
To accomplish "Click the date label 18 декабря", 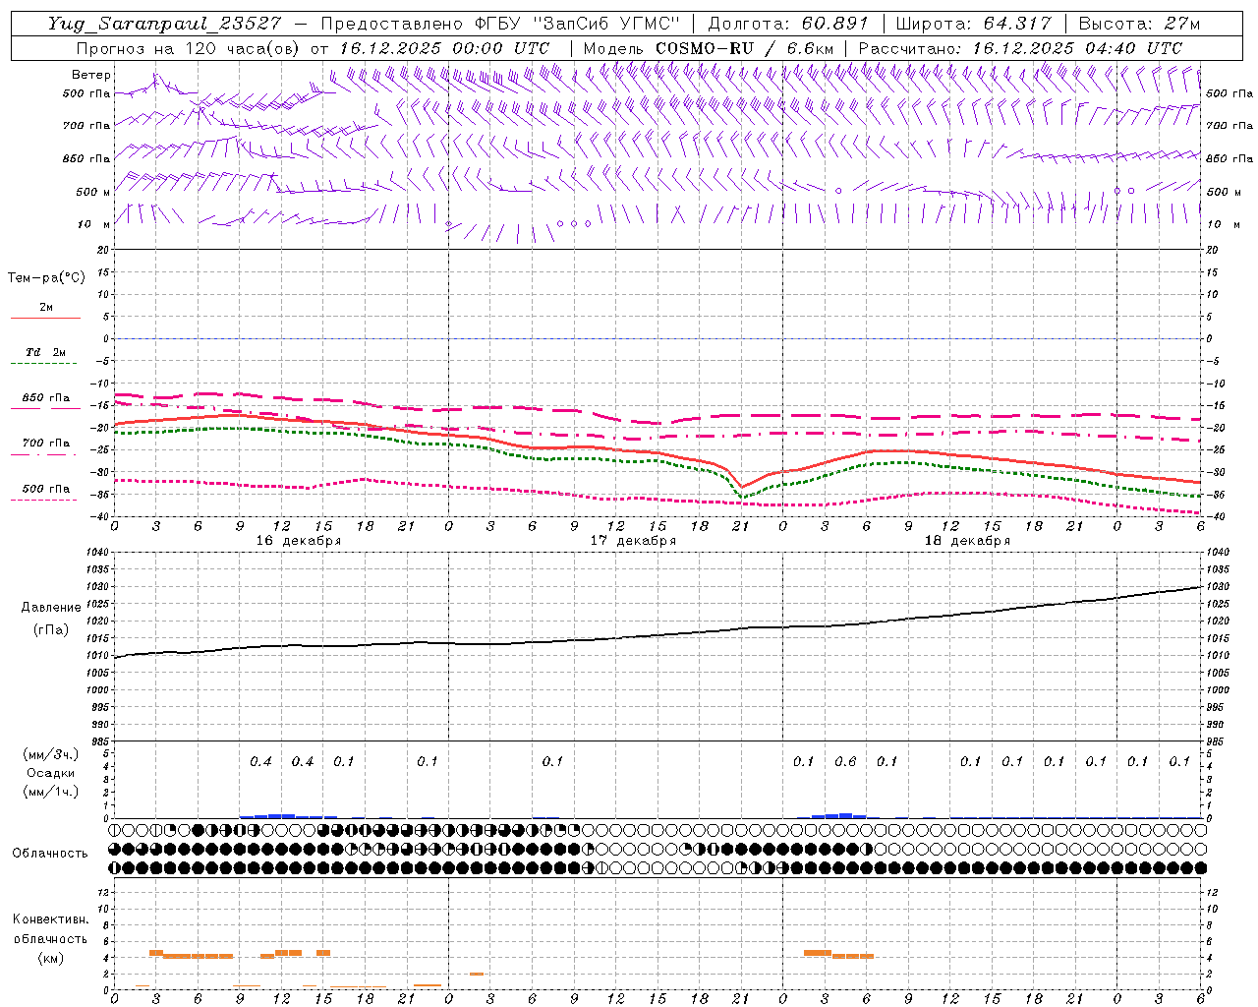I will click(x=967, y=541).
